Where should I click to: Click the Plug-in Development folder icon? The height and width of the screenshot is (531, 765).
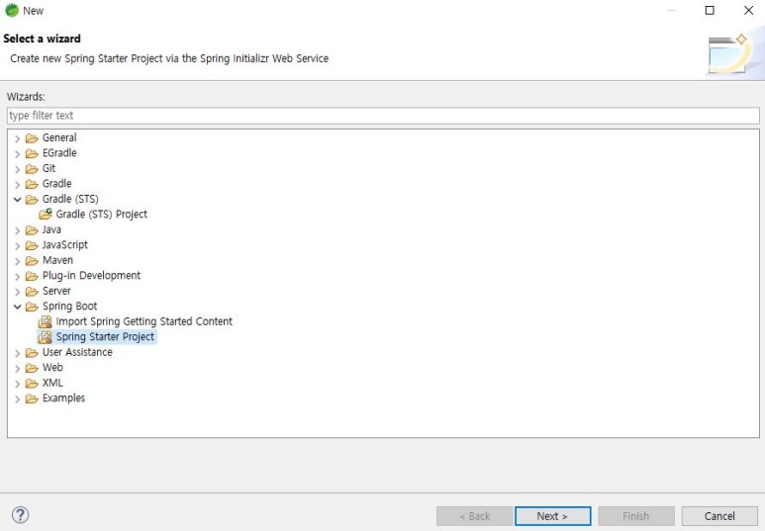tap(32, 276)
